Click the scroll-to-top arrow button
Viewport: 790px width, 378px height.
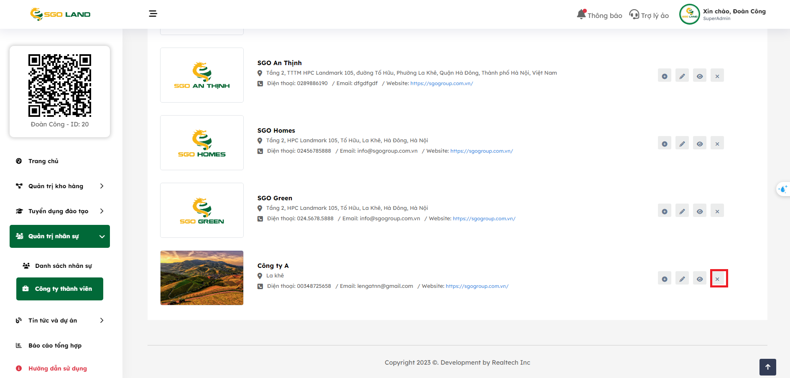click(767, 367)
